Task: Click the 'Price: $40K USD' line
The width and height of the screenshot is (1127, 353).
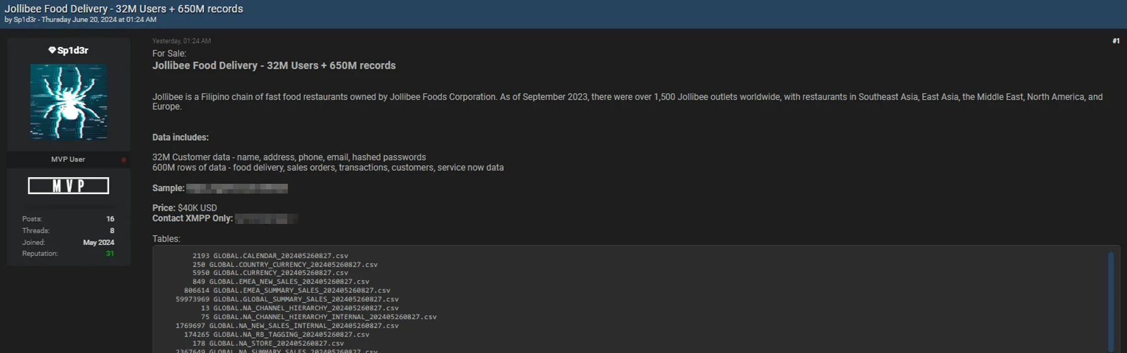Action: click(x=184, y=208)
